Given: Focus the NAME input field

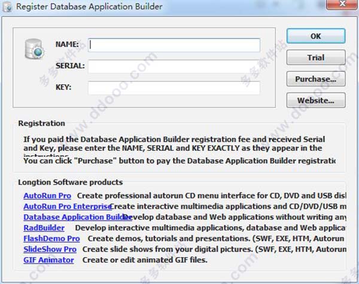Looking at the screenshot, I should [x=174, y=45].
